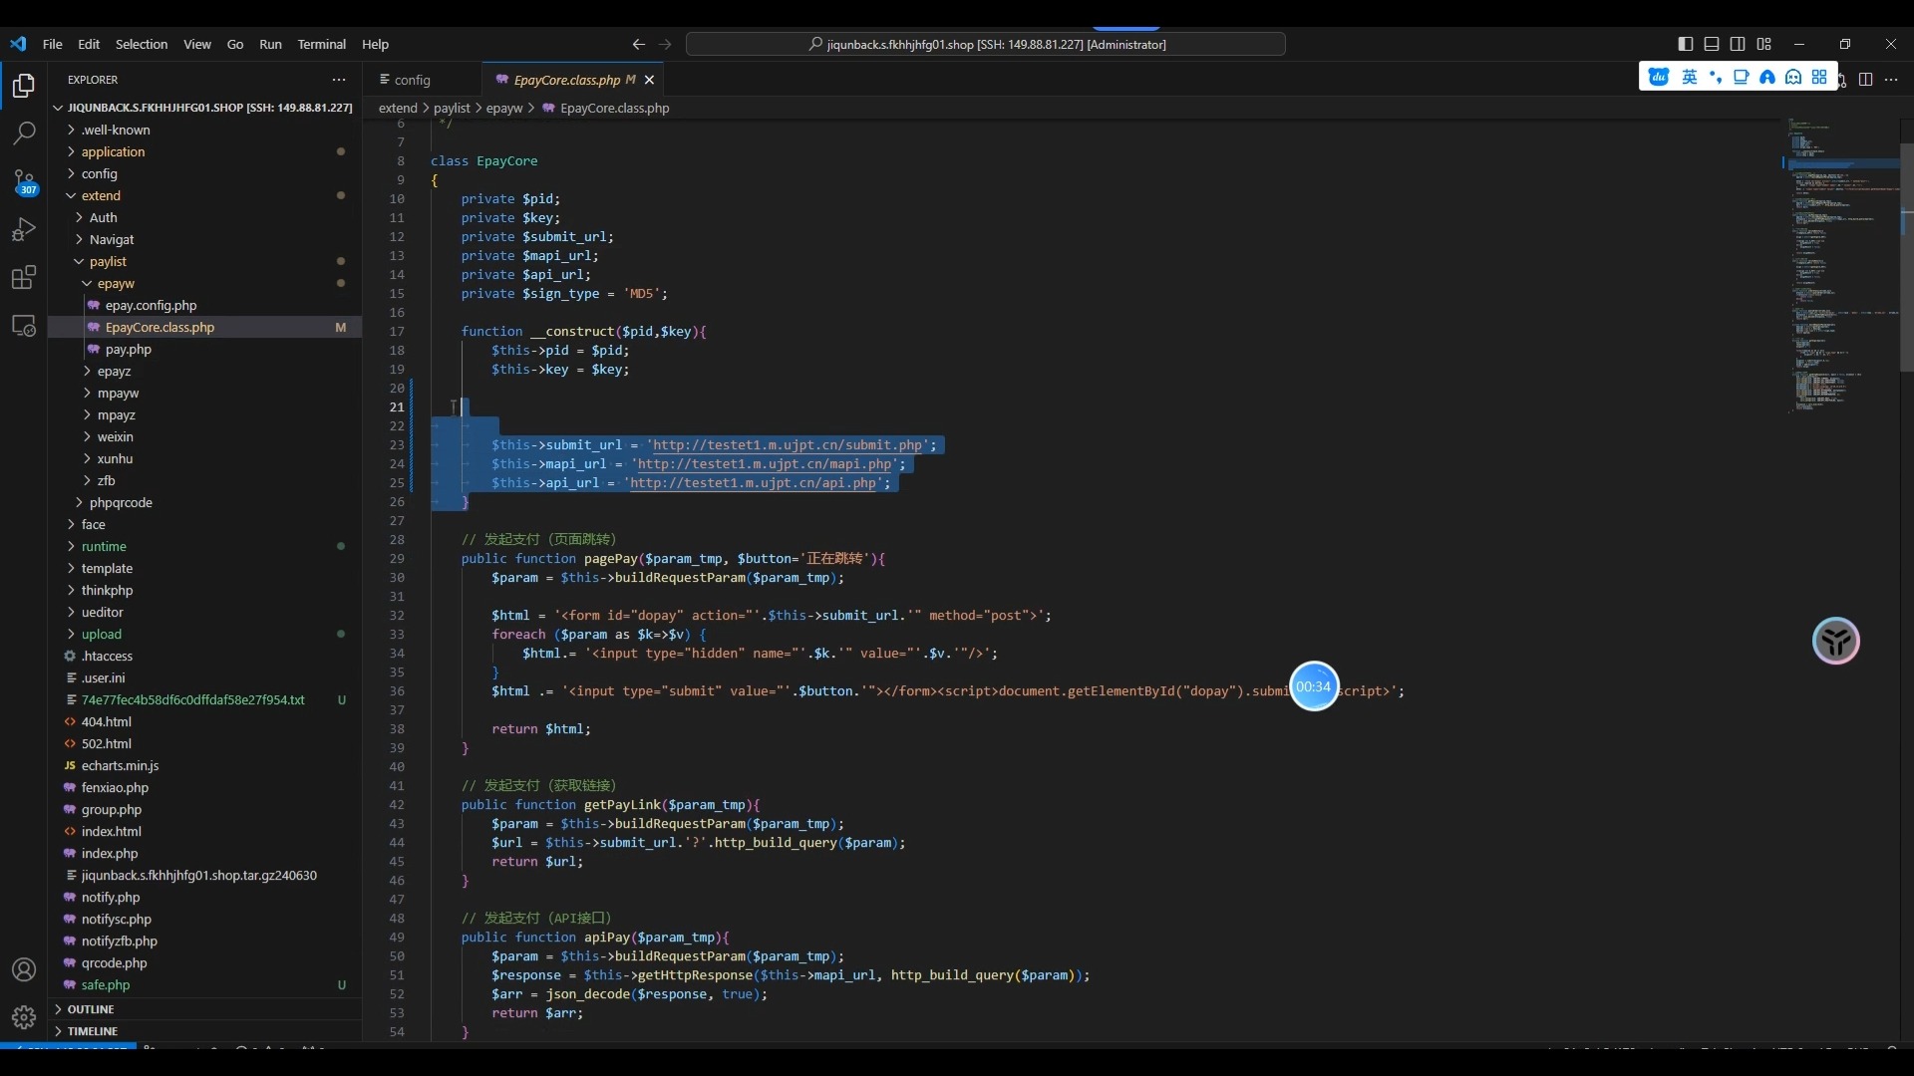Expand the TIMELINE section

tap(204, 1031)
